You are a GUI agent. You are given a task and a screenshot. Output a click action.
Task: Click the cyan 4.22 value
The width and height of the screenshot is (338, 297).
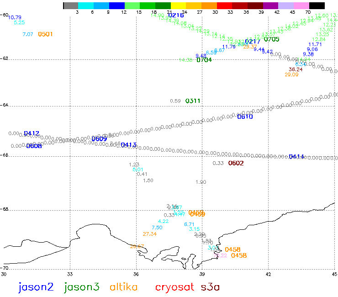163,221
